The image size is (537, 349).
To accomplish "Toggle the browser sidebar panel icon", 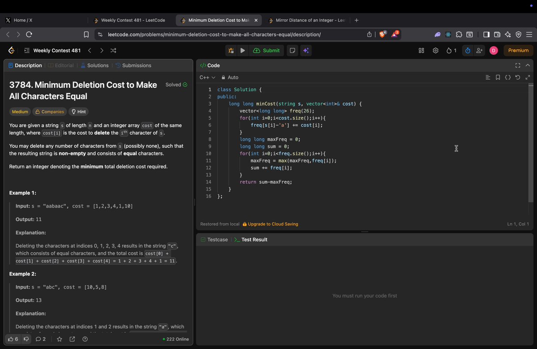I will 486,34.
